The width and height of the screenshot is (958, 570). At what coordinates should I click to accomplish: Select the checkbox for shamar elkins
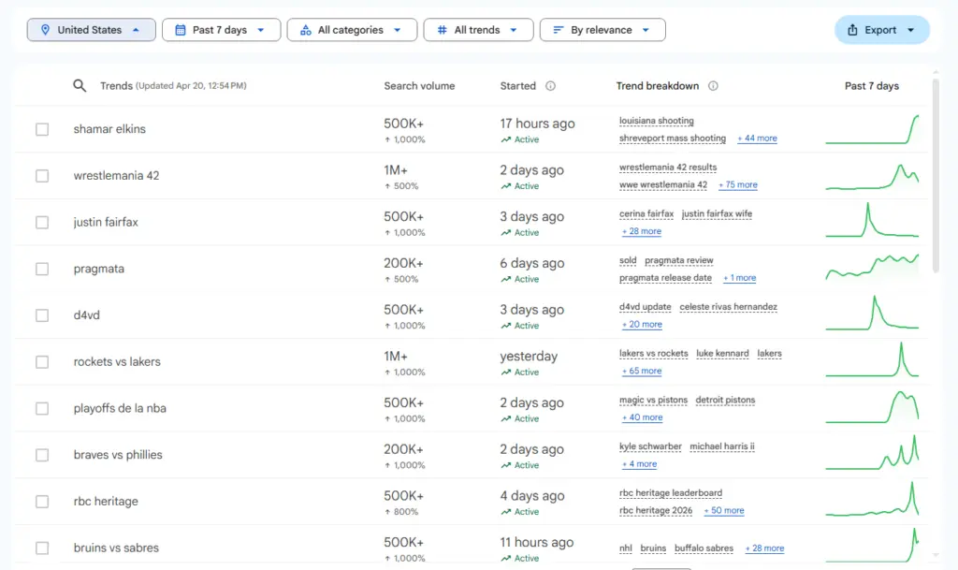tap(41, 129)
